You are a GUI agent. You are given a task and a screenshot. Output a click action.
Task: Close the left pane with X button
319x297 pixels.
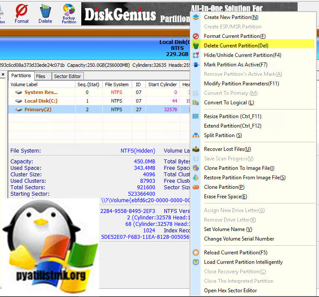pyautogui.click(x=3, y=75)
